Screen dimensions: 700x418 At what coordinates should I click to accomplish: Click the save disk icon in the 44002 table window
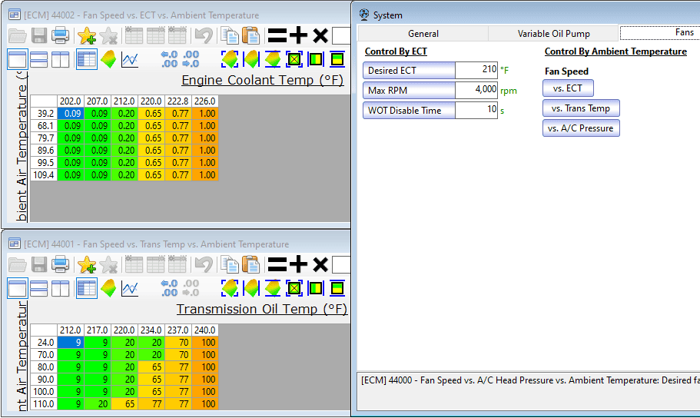tap(39, 35)
